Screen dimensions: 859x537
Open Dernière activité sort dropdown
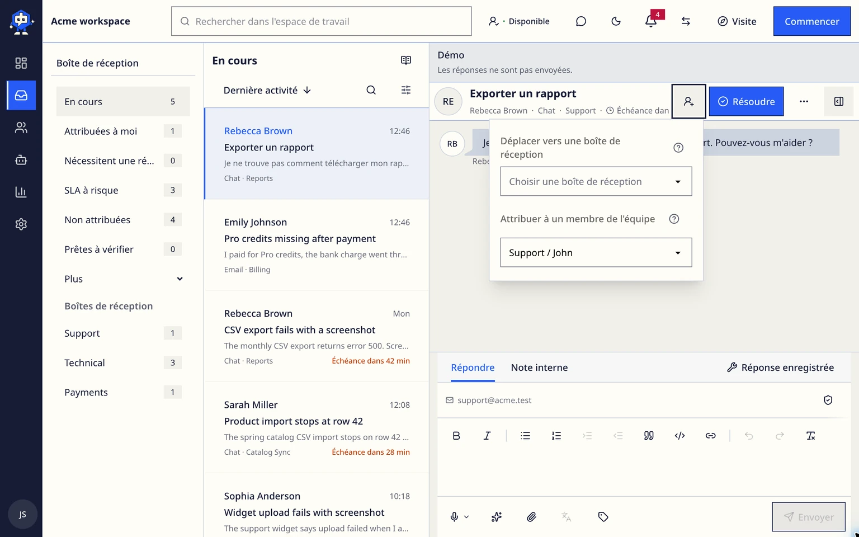tap(267, 90)
